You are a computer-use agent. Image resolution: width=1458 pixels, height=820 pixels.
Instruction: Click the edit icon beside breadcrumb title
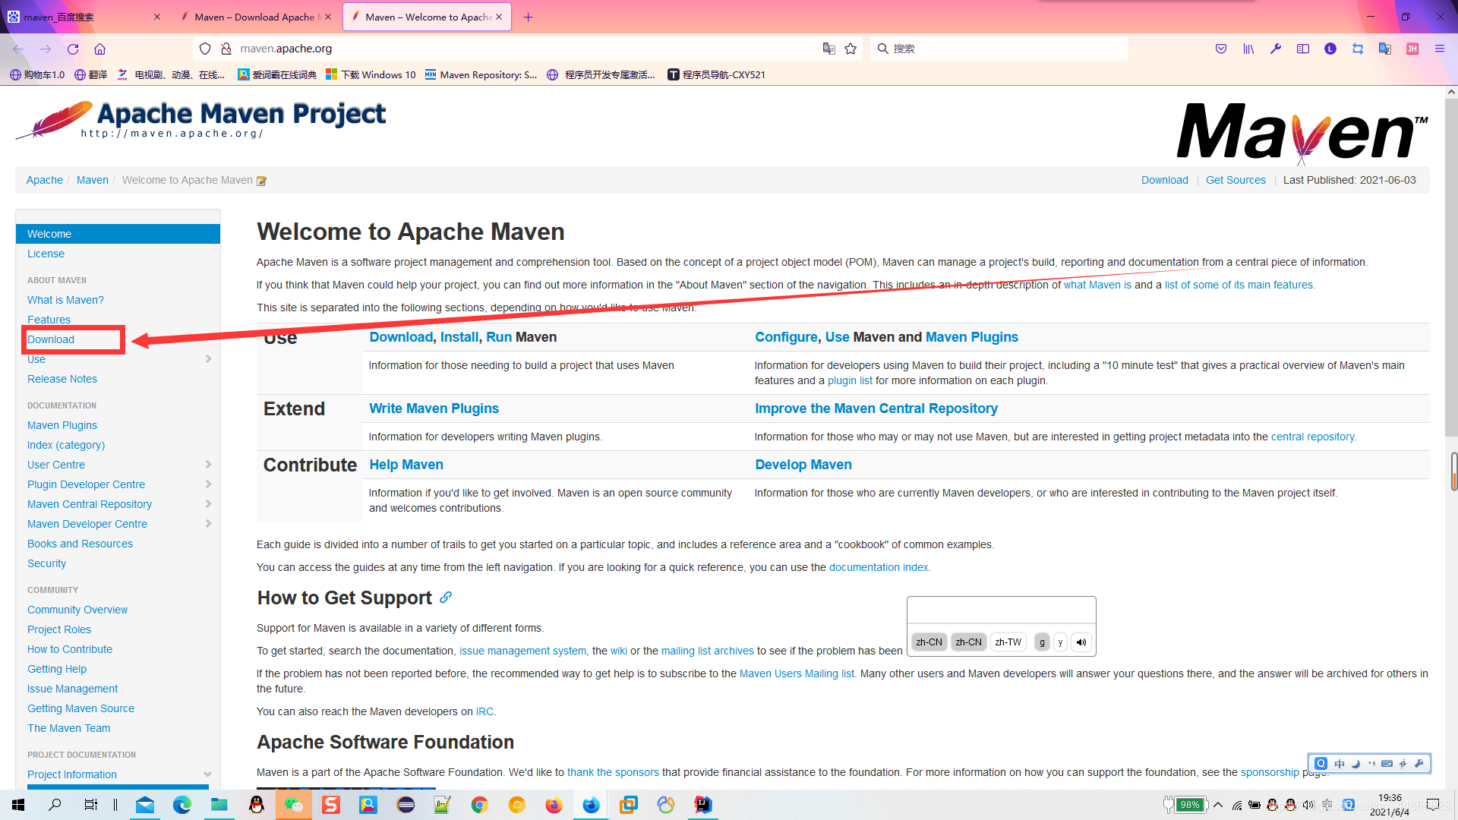pyautogui.click(x=262, y=181)
